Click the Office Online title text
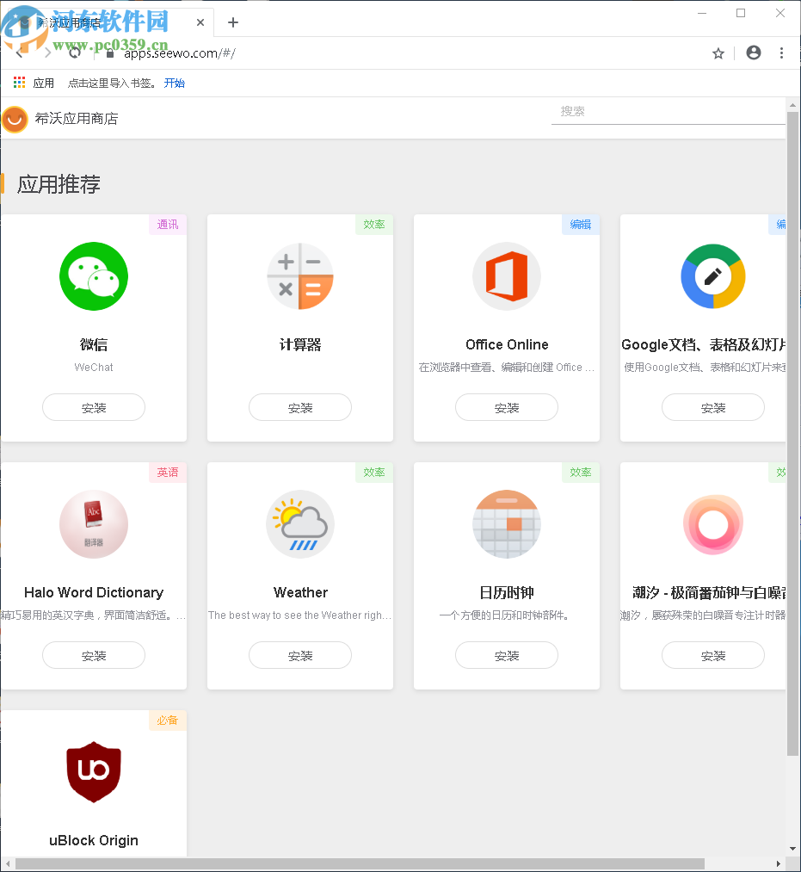This screenshot has width=801, height=872. (507, 345)
